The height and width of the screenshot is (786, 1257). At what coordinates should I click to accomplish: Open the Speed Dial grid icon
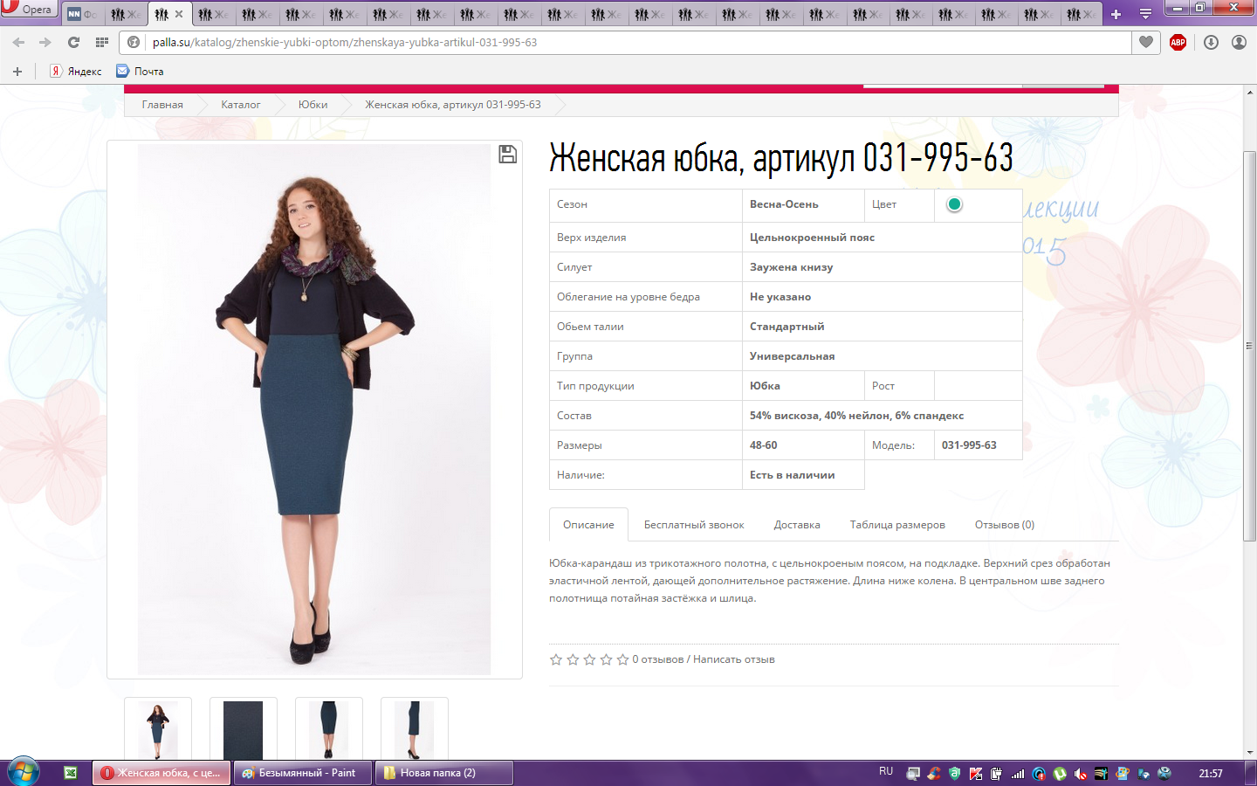[x=102, y=42]
